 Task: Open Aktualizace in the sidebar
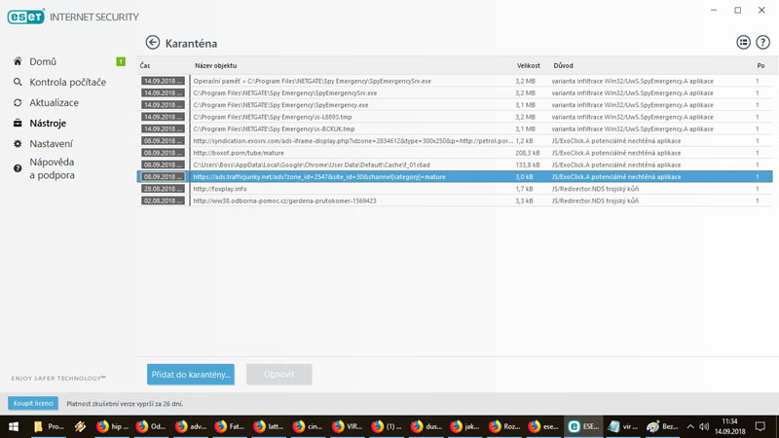(54, 102)
